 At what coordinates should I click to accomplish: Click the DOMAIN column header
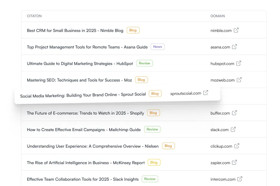pyautogui.click(x=217, y=16)
